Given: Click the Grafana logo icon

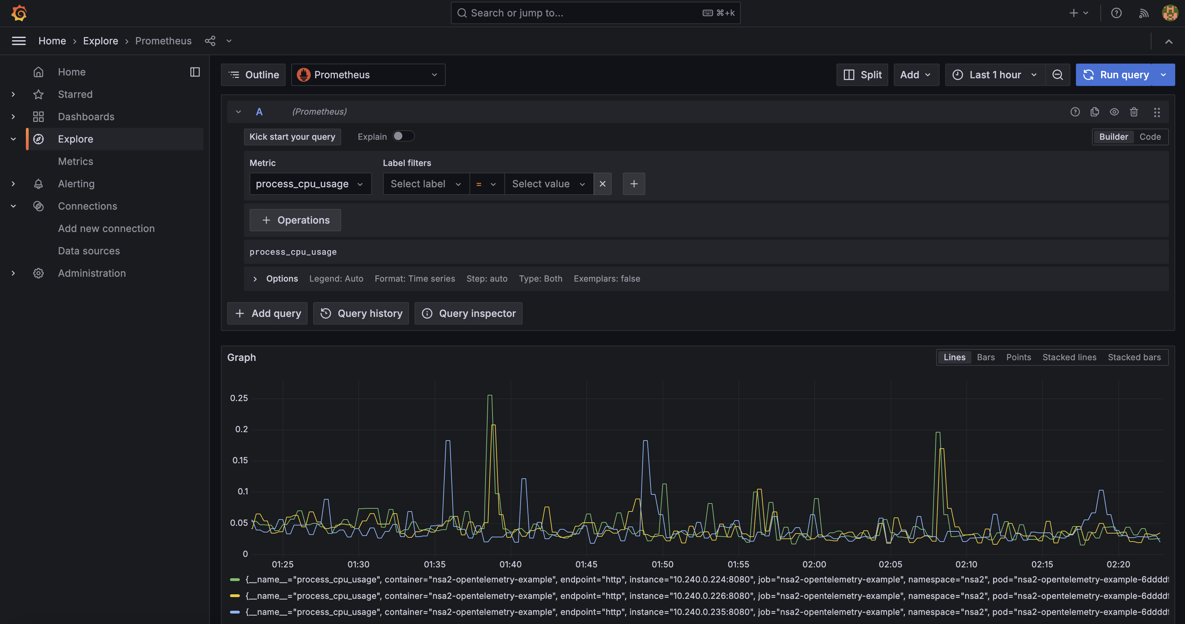Looking at the screenshot, I should [x=19, y=13].
